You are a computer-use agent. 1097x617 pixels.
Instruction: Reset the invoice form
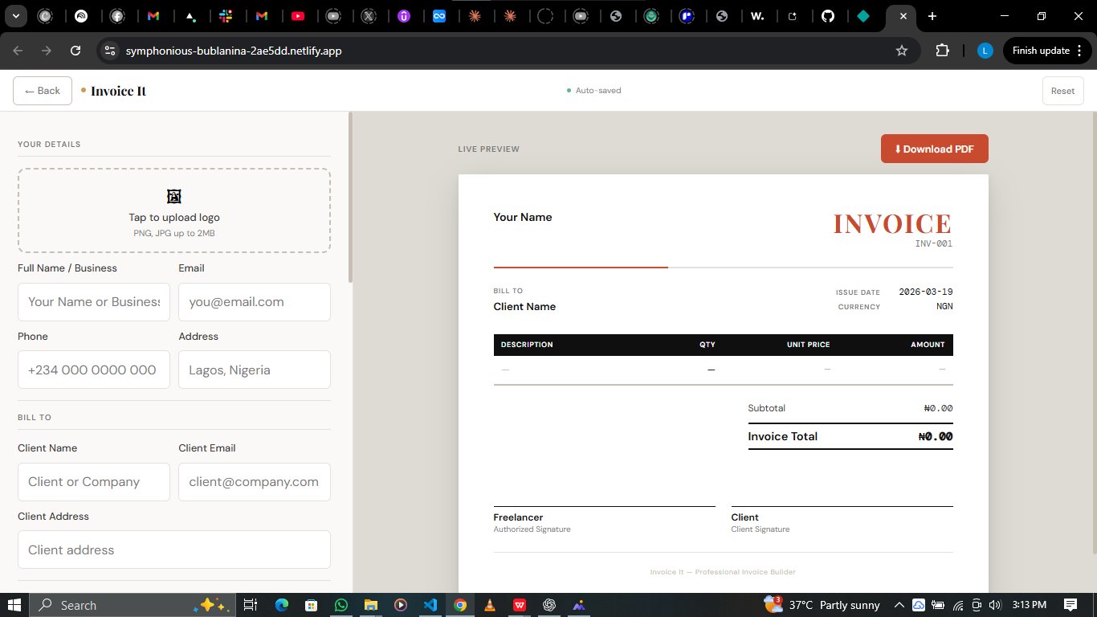pyautogui.click(x=1062, y=91)
